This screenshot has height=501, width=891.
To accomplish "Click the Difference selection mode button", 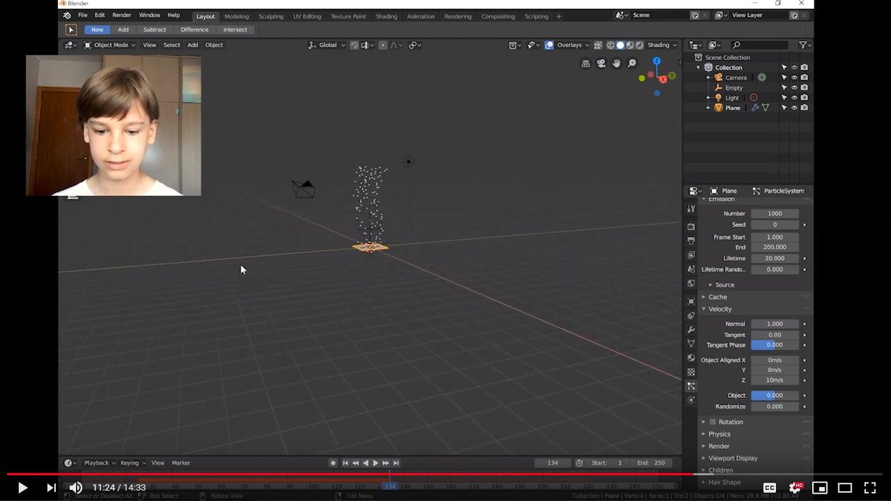I will click(195, 30).
